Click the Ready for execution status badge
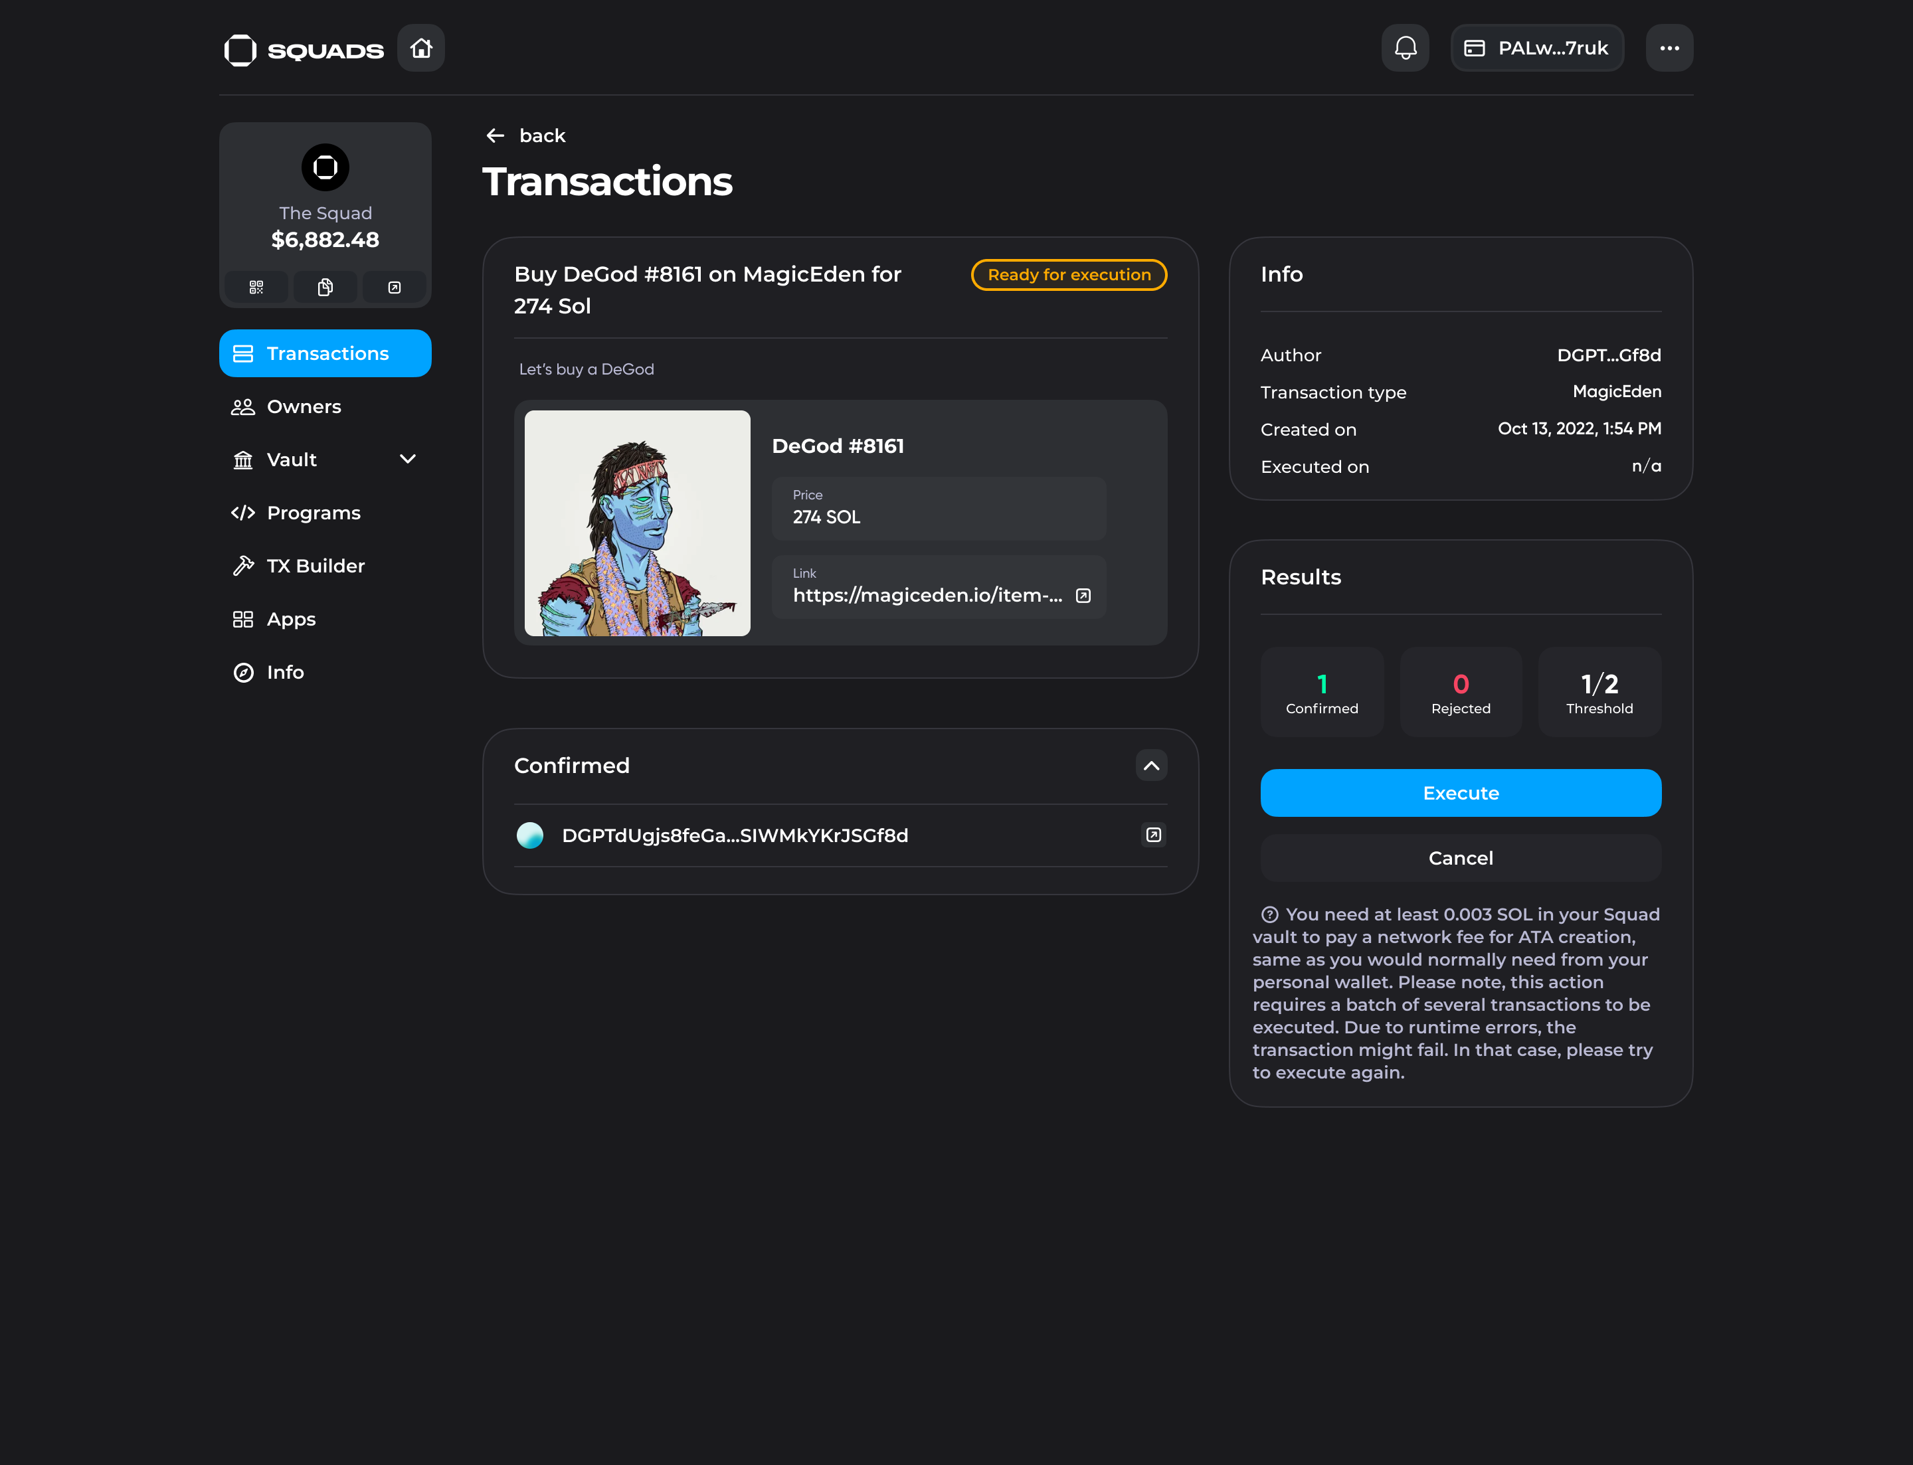 click(1069, 275)
